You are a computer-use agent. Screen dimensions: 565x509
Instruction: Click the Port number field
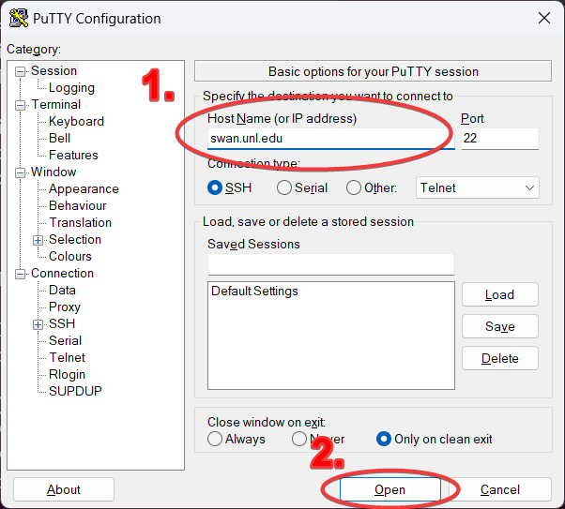[499, 139]
